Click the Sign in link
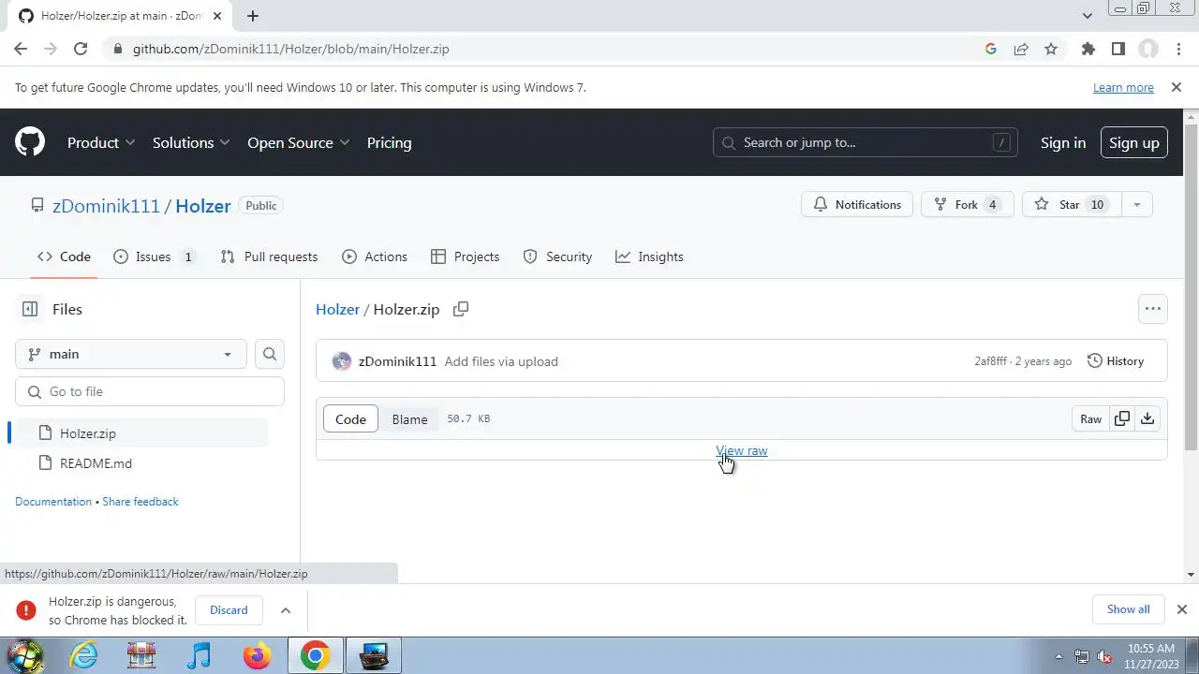The image size is (1199, 674). point(1062,142)
